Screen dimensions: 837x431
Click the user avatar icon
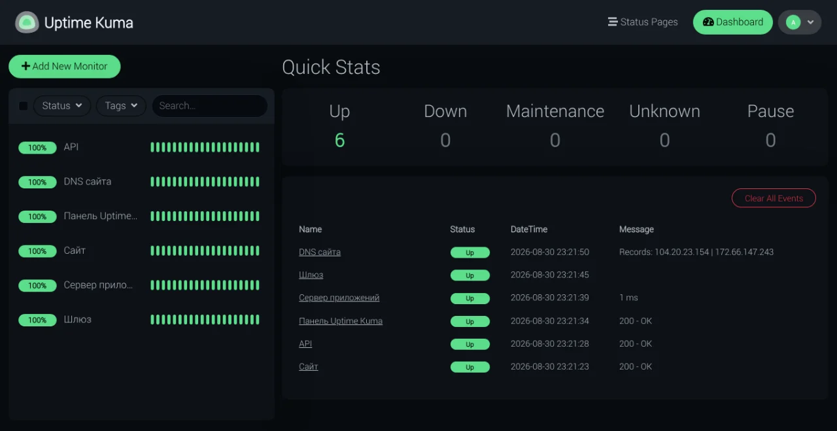tap(793, 22)
